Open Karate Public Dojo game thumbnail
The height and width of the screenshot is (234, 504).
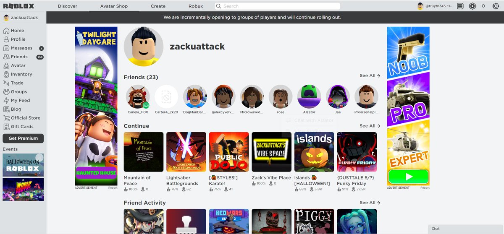[x=229, y=152]
